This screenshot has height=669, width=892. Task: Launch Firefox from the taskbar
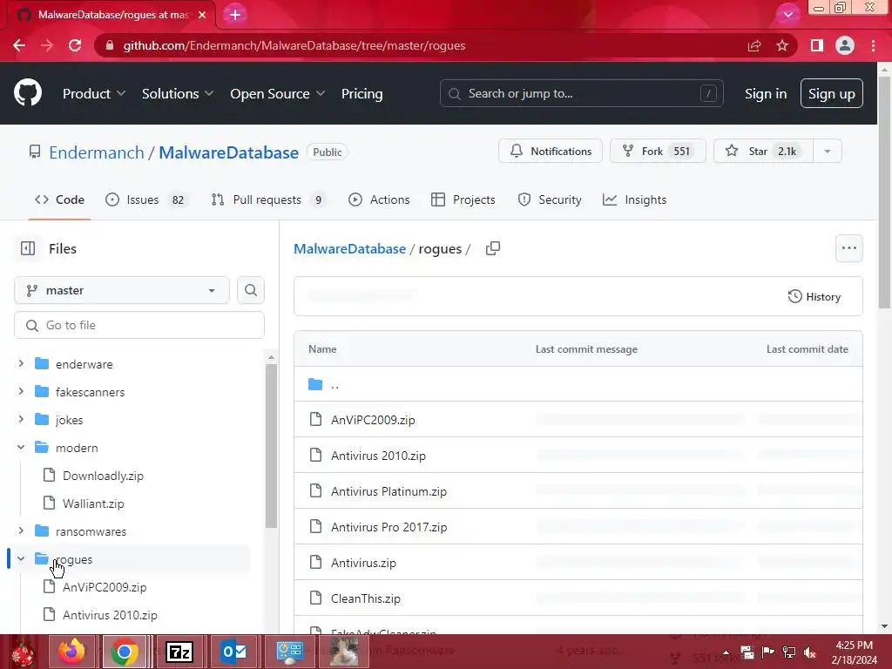pyautogui.click(x=71, y=652)
